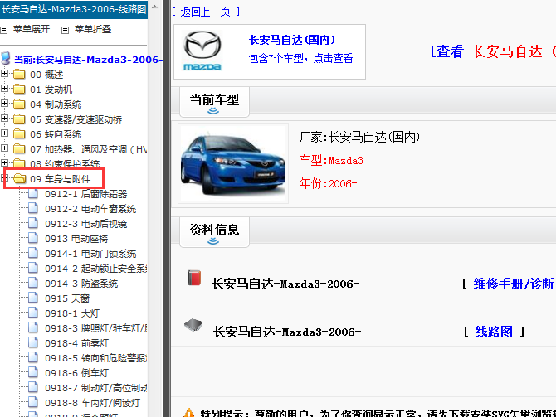Expand the 01 发动机 tree node
The width and height of the screenshot is (556, 417).
(5, 89)
